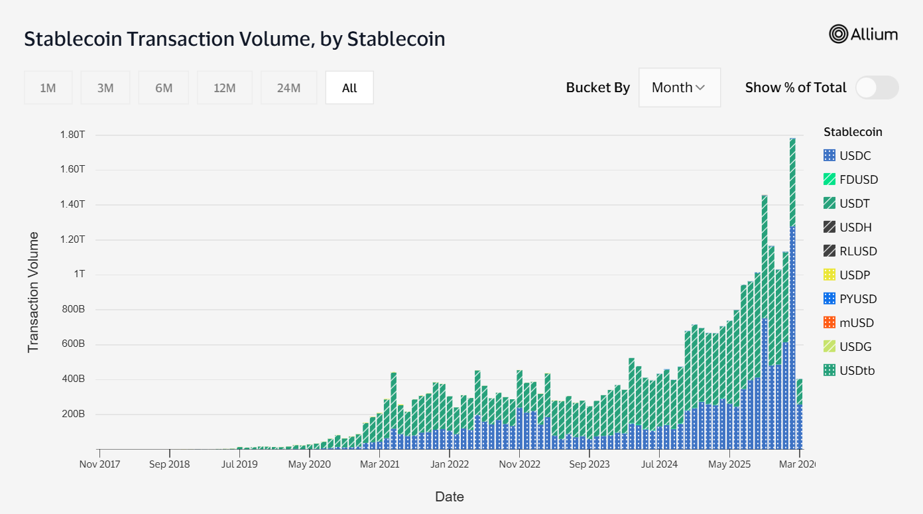The width and height of the screenshot is (923, 514).
Task: Click the 6M range button
Action: tap(163, 87)
